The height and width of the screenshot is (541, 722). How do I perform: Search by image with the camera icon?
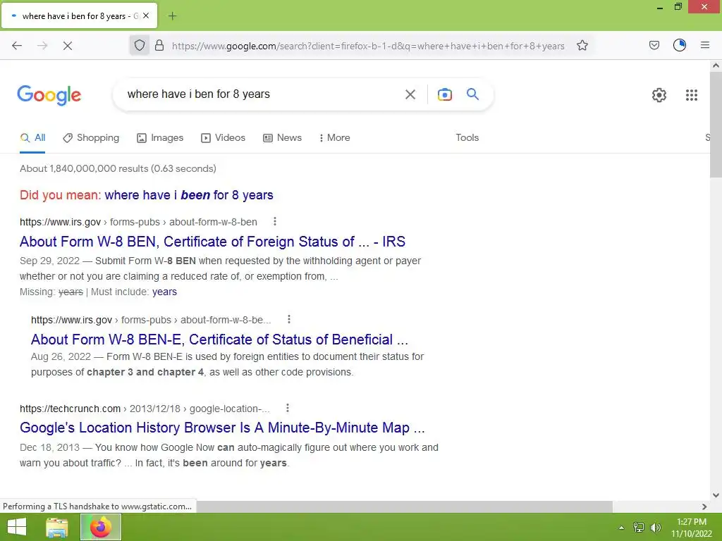(x=444, y=94)
